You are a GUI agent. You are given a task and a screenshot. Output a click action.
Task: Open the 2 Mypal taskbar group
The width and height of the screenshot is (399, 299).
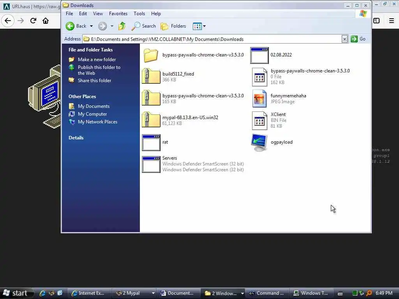tap(135, 293)
